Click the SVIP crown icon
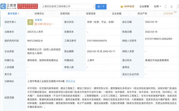The width and height of the screenshot is (179, 111). [122, 6]
